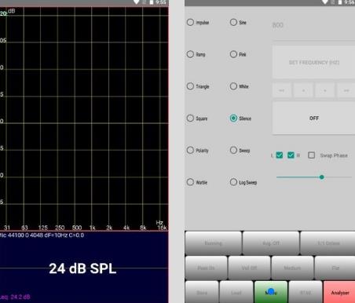
Task: Click the large frequency decrease button
Action: (281, 90)
